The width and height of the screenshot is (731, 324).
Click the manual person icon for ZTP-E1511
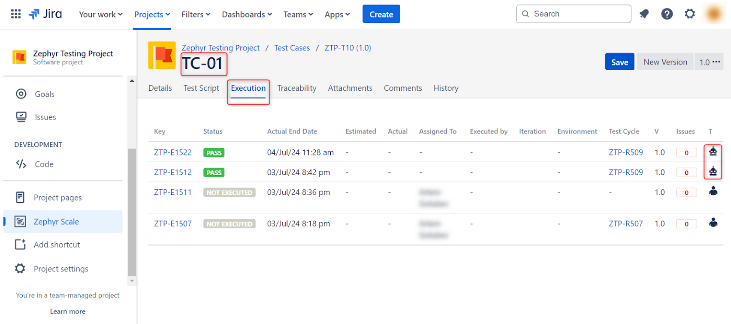coord(713,191)
